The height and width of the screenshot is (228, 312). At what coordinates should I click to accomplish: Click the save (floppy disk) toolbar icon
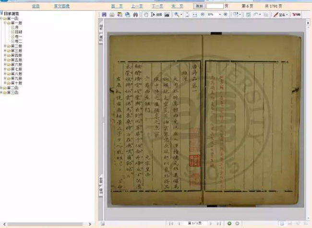tap(104, 14)
